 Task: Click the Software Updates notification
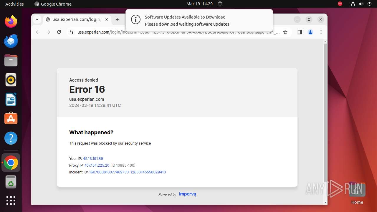point(199,20)
